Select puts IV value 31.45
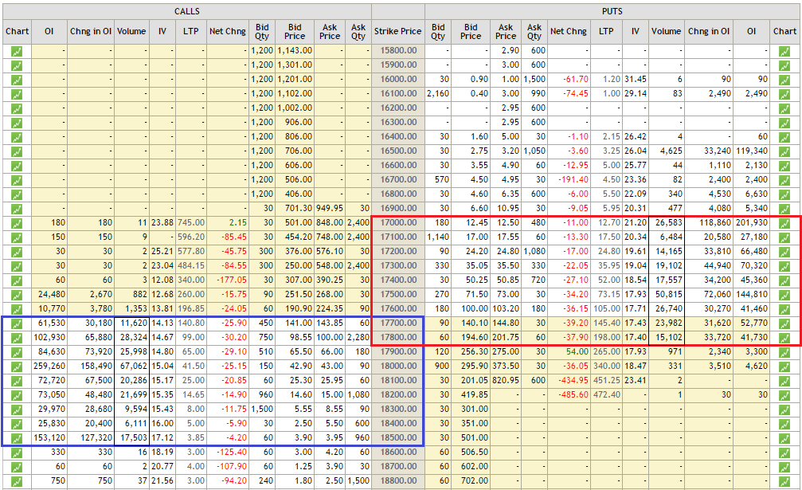The image size is (802, 490). tap(636, 80)
